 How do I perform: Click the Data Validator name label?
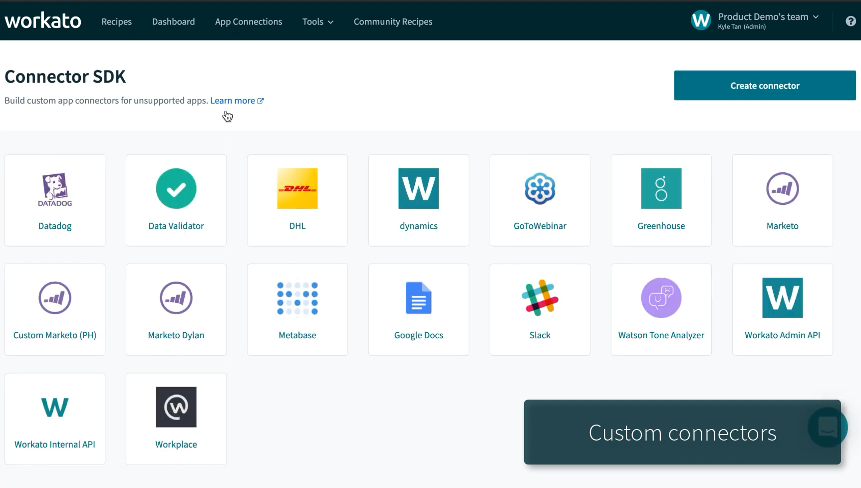(x=176, y=226)
